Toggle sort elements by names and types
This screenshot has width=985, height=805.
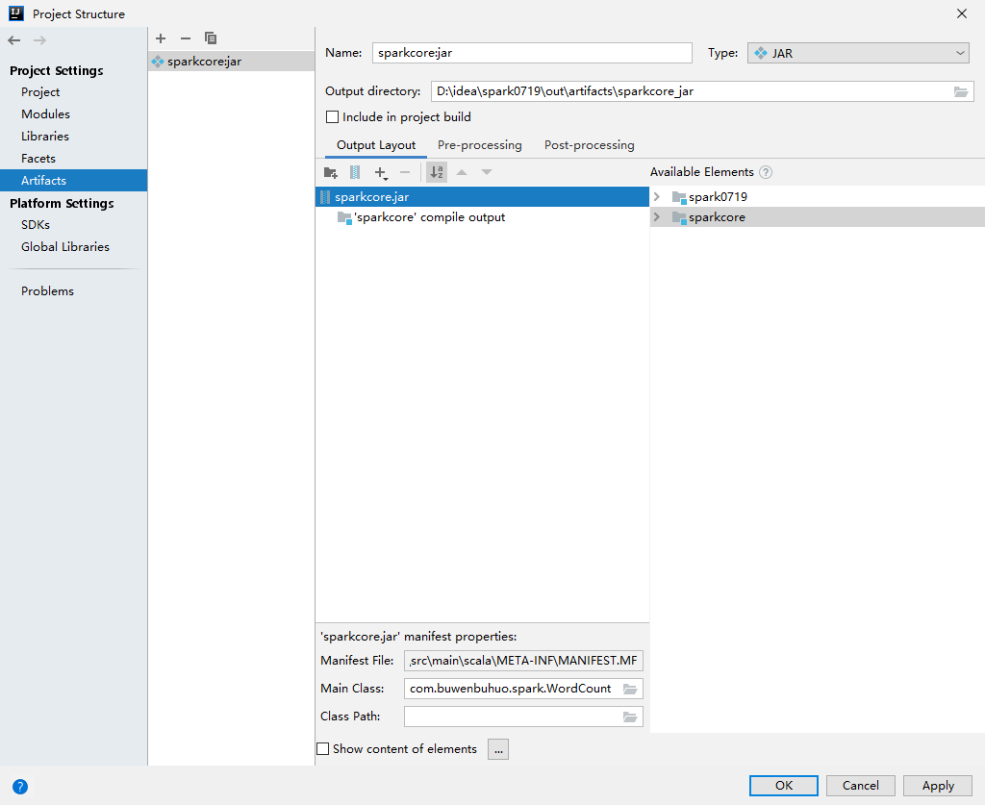437,172
